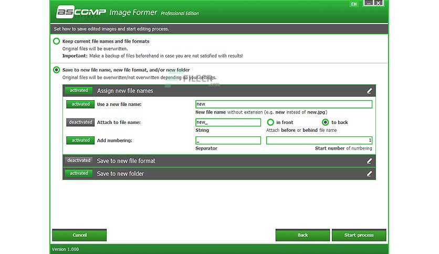Click the Start process button

coord(359,235)
